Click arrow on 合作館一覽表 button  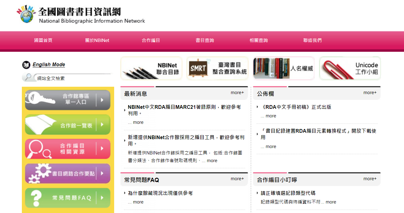(102, 124)
